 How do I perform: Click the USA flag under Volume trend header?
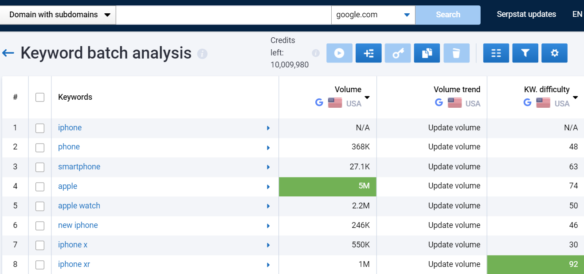tap(455, 103)
